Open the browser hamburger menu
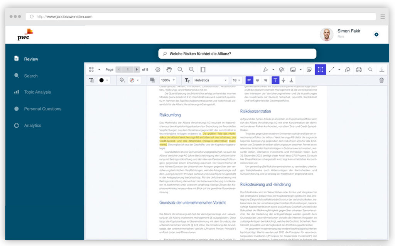 coord(383,17)
